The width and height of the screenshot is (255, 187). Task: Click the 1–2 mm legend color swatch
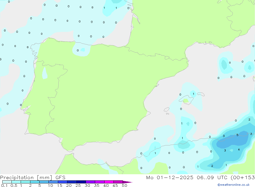point(25,182)
